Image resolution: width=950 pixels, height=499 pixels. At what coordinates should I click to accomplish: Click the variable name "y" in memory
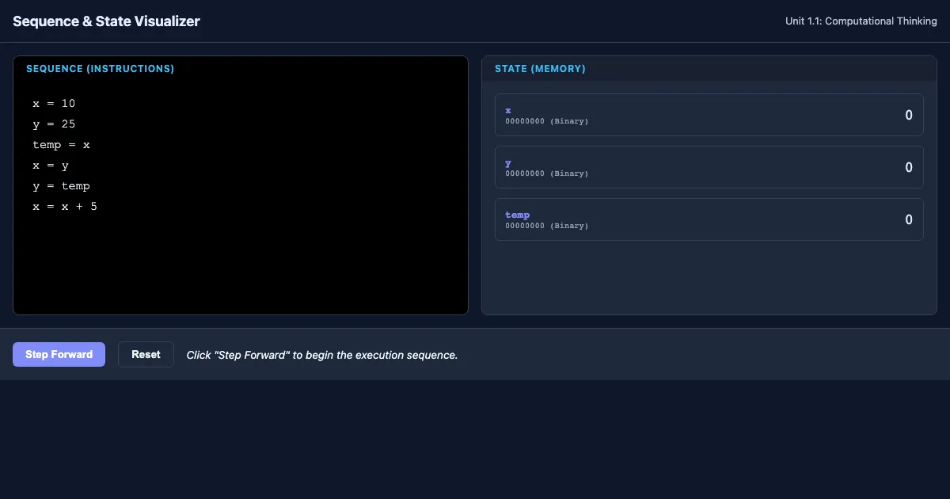click(508, 163)
